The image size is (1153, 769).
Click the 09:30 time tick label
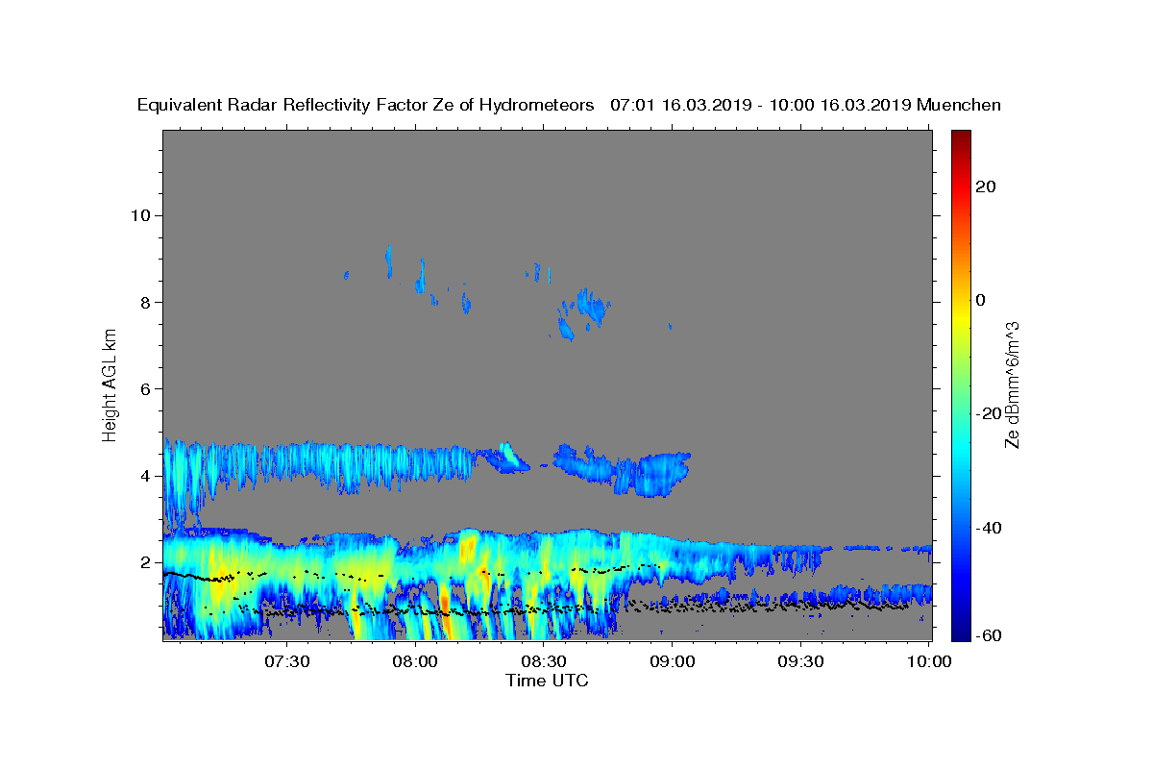(800, 661)
